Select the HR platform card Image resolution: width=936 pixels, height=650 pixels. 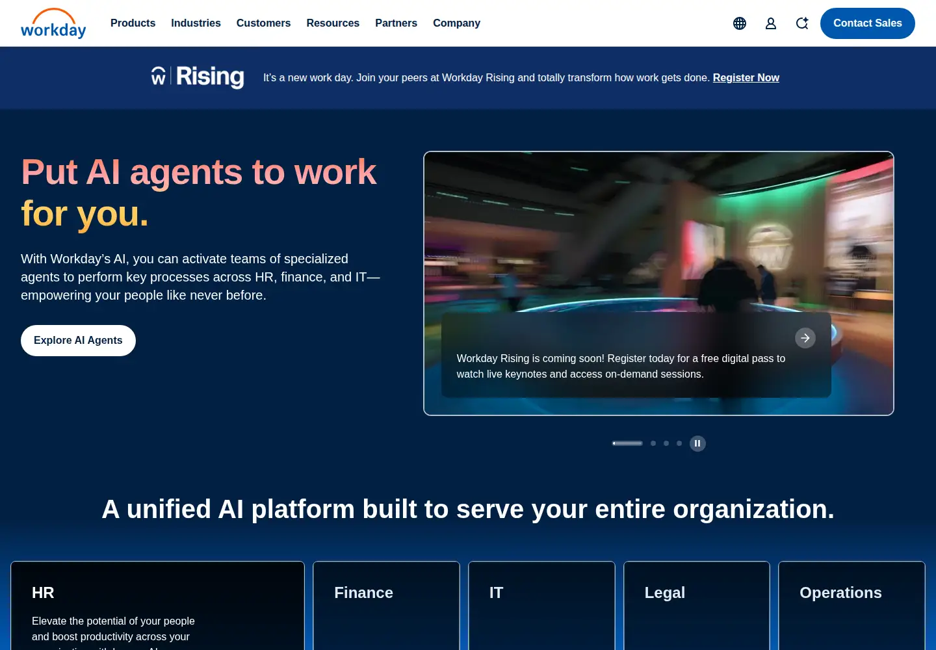coord(157,606)
